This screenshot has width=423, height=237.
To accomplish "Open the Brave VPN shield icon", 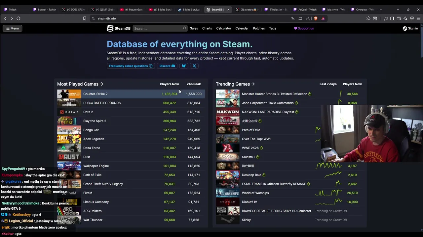I will point(412,18).
